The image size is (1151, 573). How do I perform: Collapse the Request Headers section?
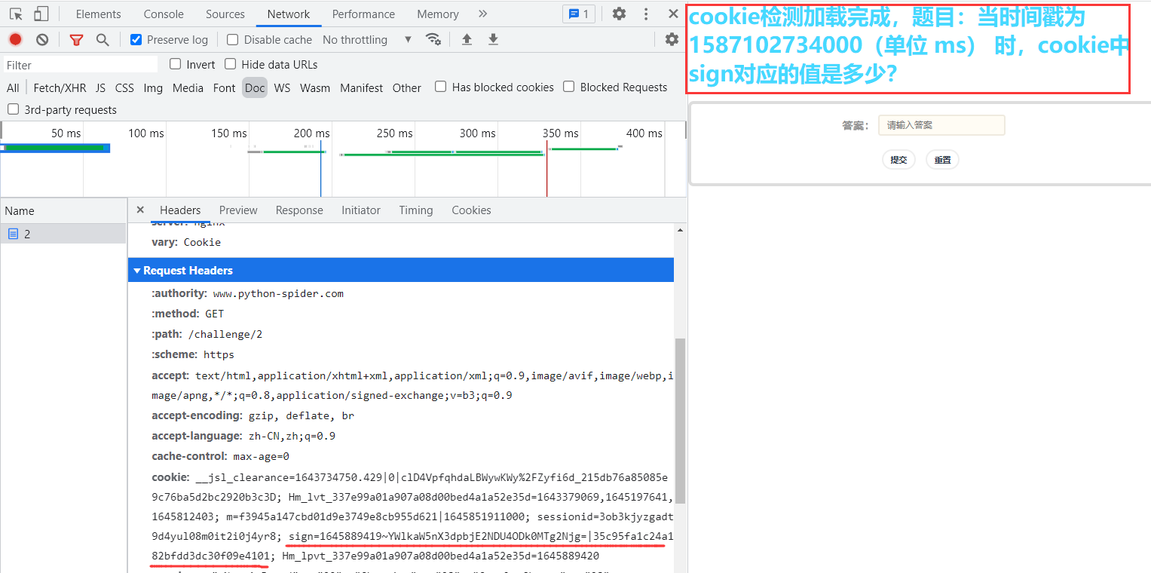(137, 270)
